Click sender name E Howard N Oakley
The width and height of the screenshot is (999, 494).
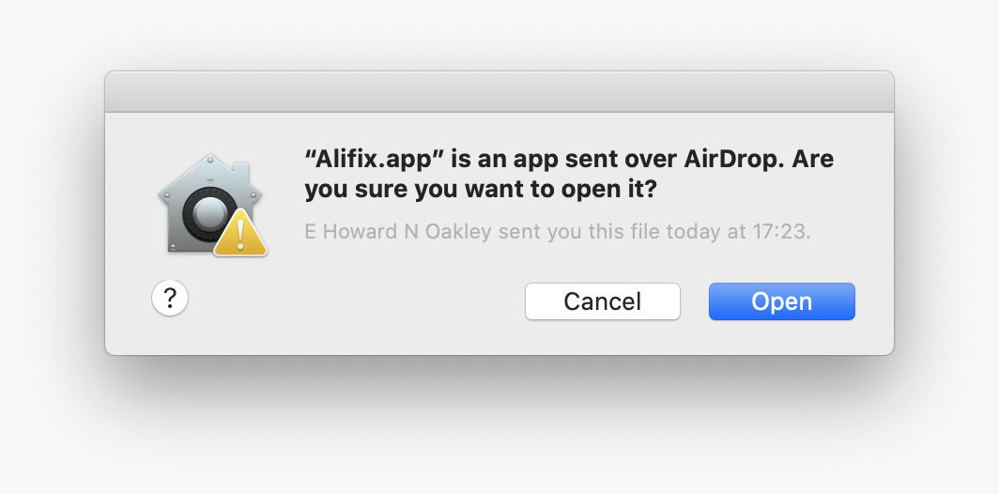tap(397, 231)
